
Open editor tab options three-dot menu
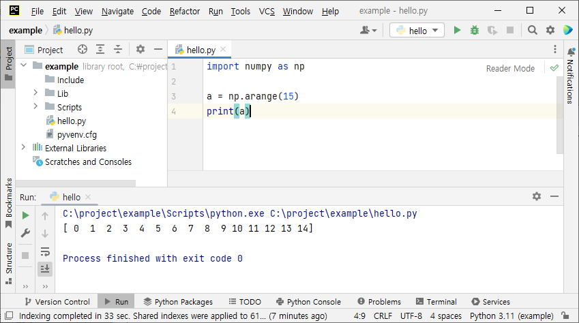tap(554, 50)
